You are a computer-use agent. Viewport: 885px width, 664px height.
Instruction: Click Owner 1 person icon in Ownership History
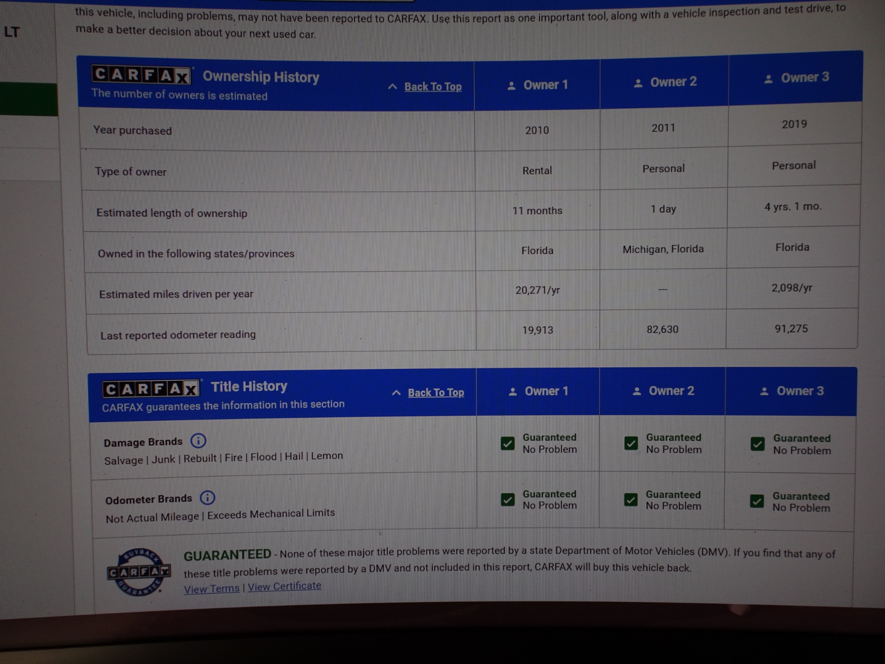tap(511, 86)
